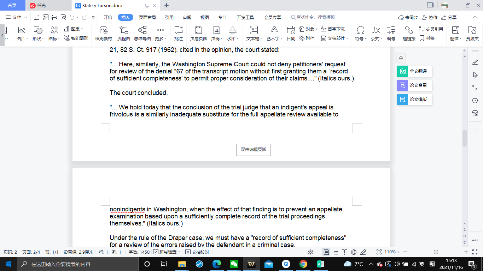Screen dimensions: 483x271
Task: Click the 协作 collaborate button
Action: (430, 17)
